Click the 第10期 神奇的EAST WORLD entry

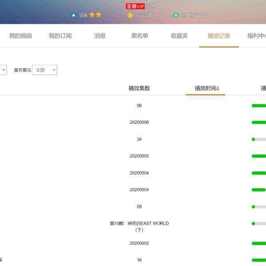tap(139, 227)
